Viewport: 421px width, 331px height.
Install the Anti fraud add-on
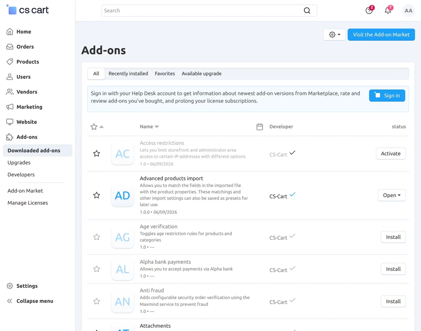pos(393,301)
